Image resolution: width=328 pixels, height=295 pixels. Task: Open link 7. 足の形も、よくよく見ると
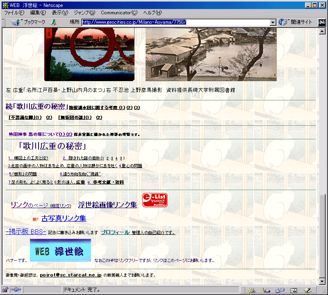31,182
